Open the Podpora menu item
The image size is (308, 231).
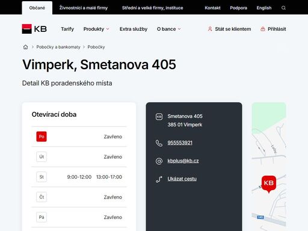(238, 8)
